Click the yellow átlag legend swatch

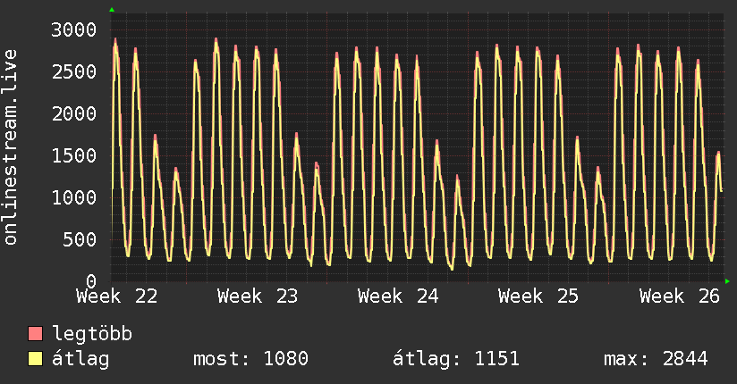(x=35, y=359)
